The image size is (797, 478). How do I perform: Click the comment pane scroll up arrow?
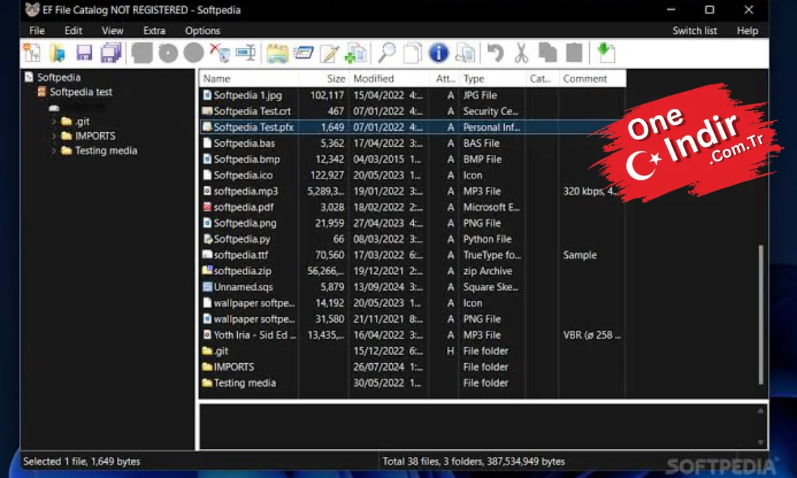coord(761,411)
